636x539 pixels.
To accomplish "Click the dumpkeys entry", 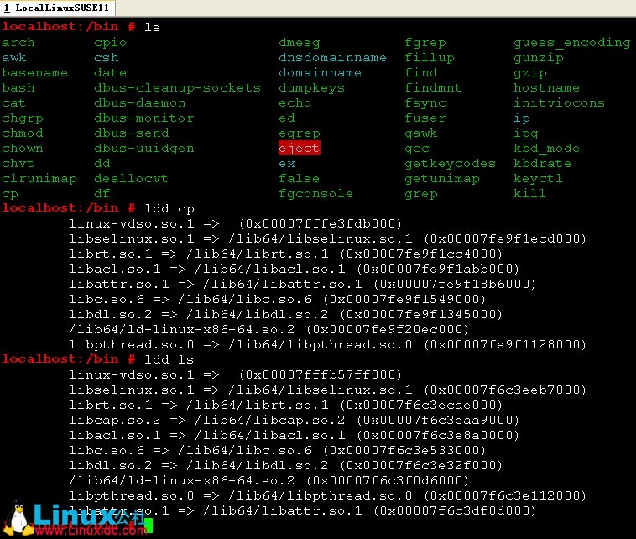I will point(311,87).
